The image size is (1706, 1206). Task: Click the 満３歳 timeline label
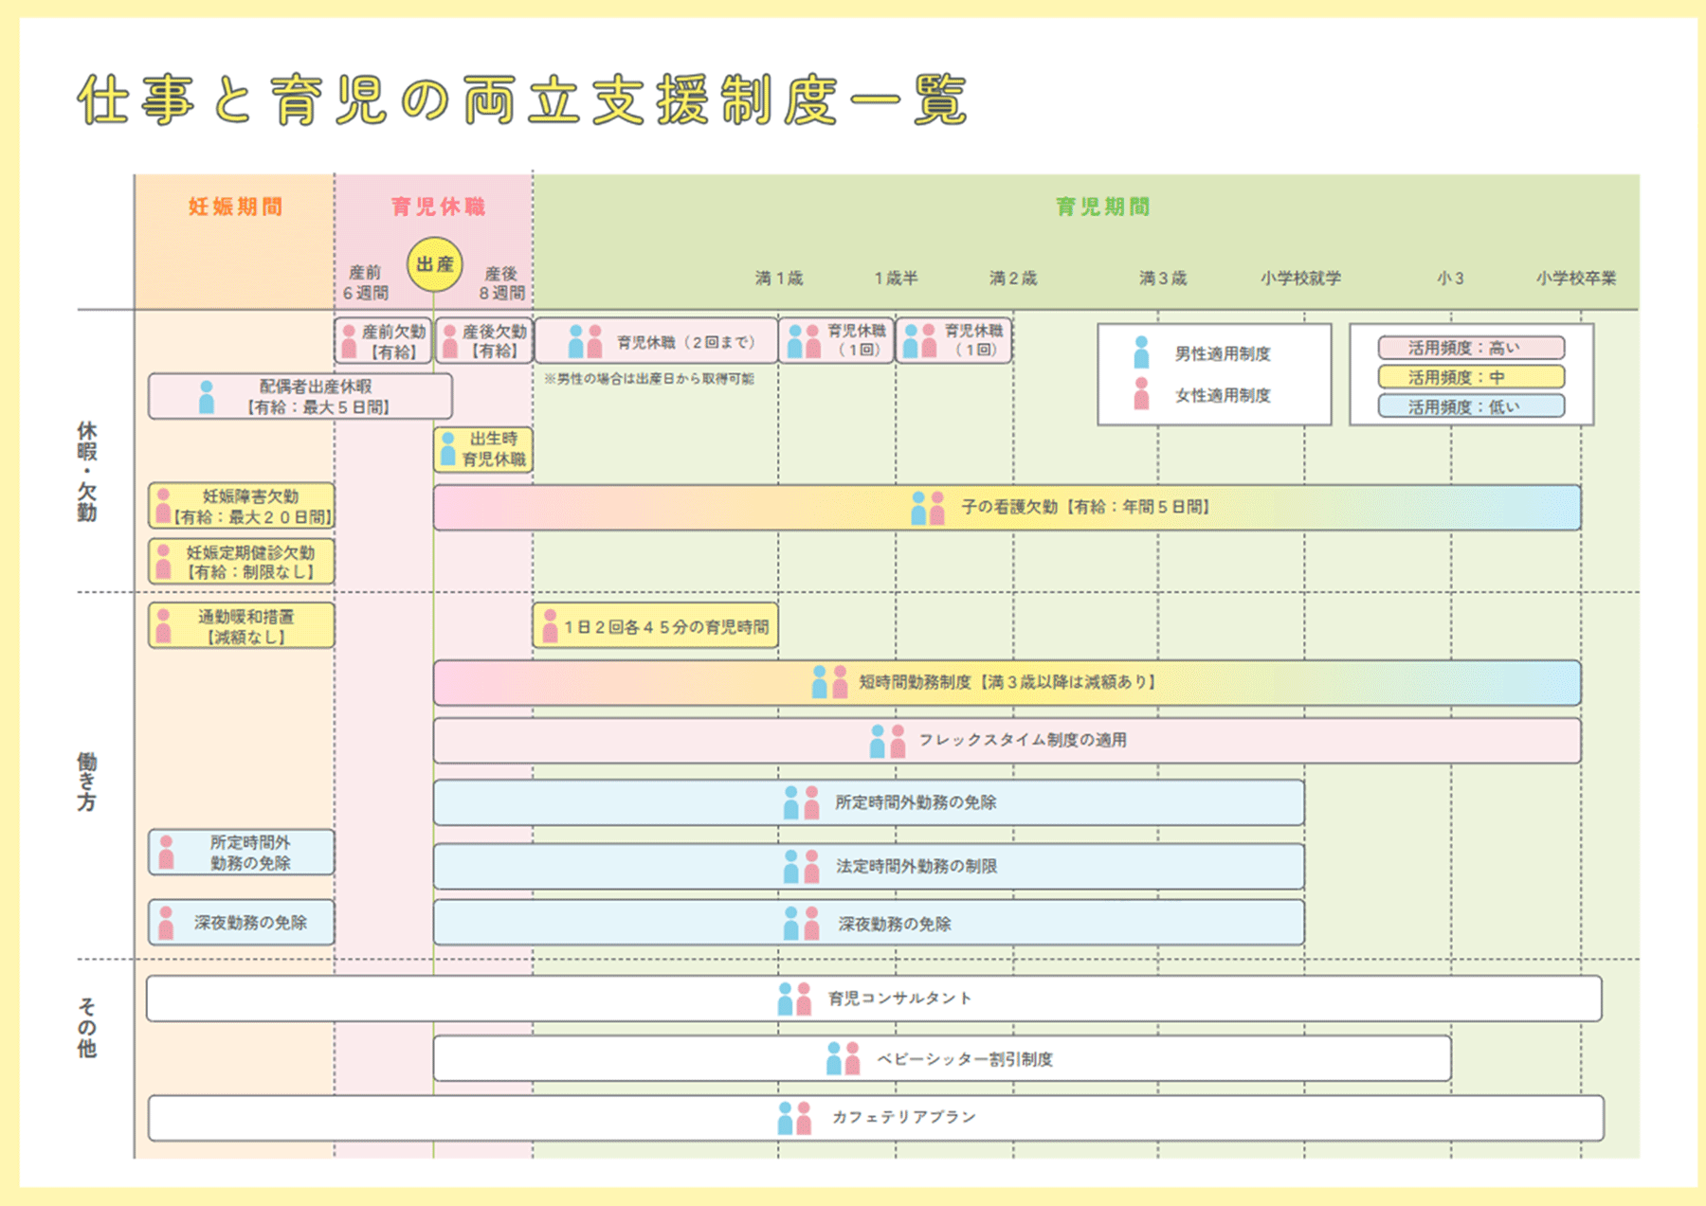(x=1162, y=278)
